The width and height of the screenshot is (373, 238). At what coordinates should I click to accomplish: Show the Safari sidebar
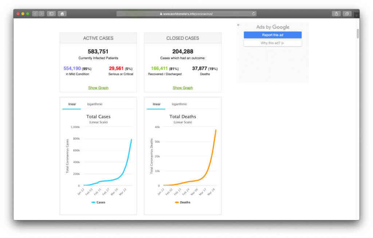point(51,14)
